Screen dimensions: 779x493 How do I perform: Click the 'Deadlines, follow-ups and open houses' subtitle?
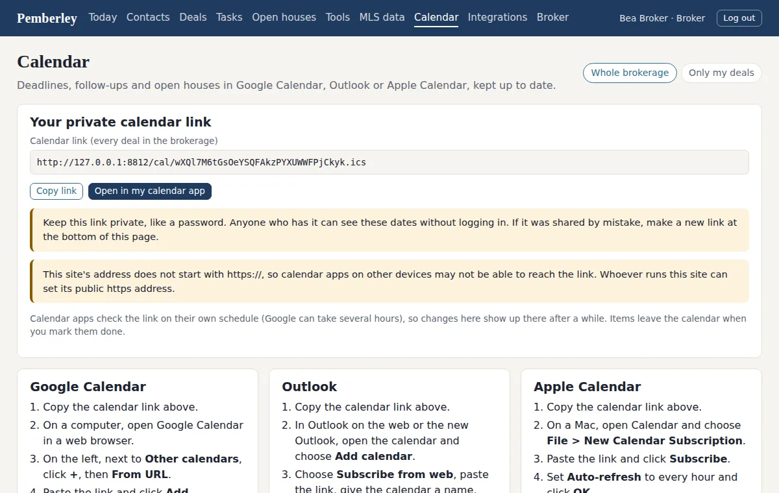286,85
